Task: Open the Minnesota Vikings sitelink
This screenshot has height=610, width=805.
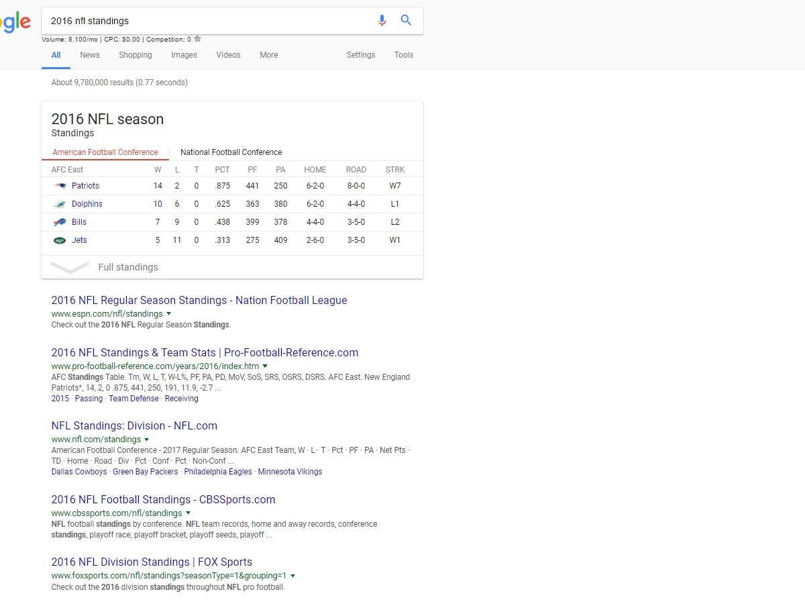Action: (290, 472)
